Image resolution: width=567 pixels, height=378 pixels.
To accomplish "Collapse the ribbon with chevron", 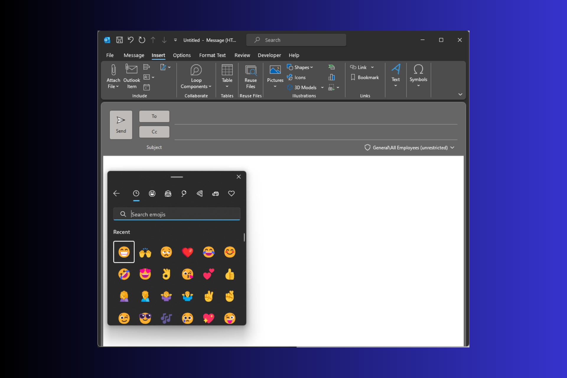I will click(460, 94).
